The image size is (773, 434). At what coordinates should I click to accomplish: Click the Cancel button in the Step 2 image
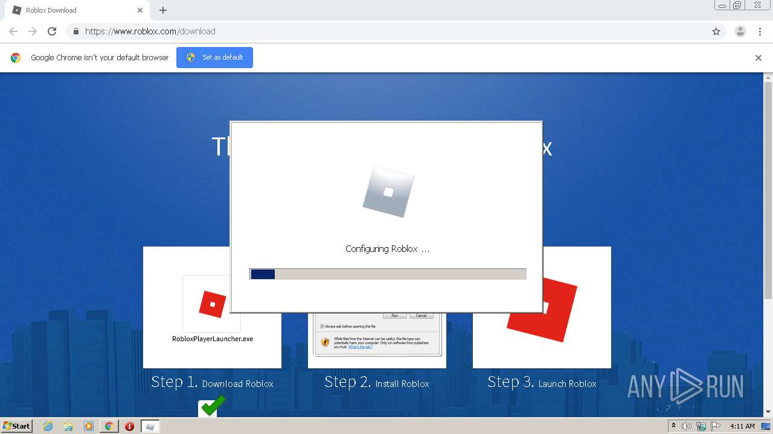click(421, 315)
